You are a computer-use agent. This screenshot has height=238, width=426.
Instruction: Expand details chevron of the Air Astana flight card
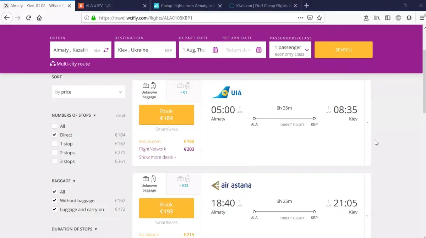click(x=367, y=216)
